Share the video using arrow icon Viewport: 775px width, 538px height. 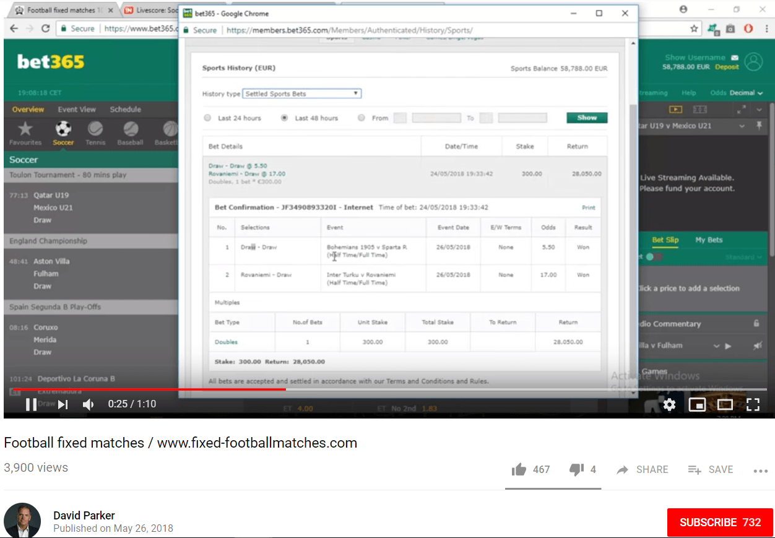tap(622, 470)
